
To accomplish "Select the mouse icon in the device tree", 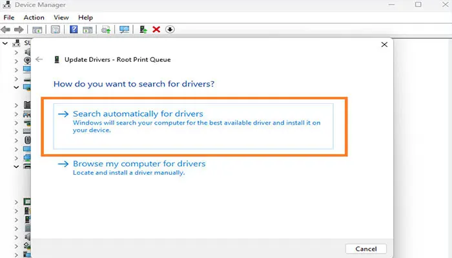I will pos(28,140).
